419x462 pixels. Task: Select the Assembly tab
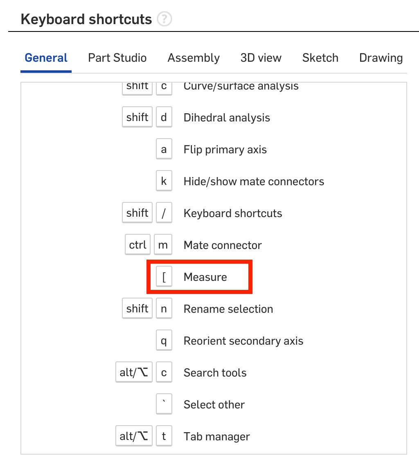194,58
